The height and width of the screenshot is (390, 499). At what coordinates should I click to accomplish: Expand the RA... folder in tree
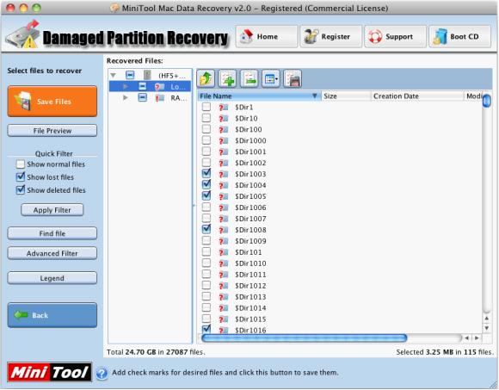[126, 97]
